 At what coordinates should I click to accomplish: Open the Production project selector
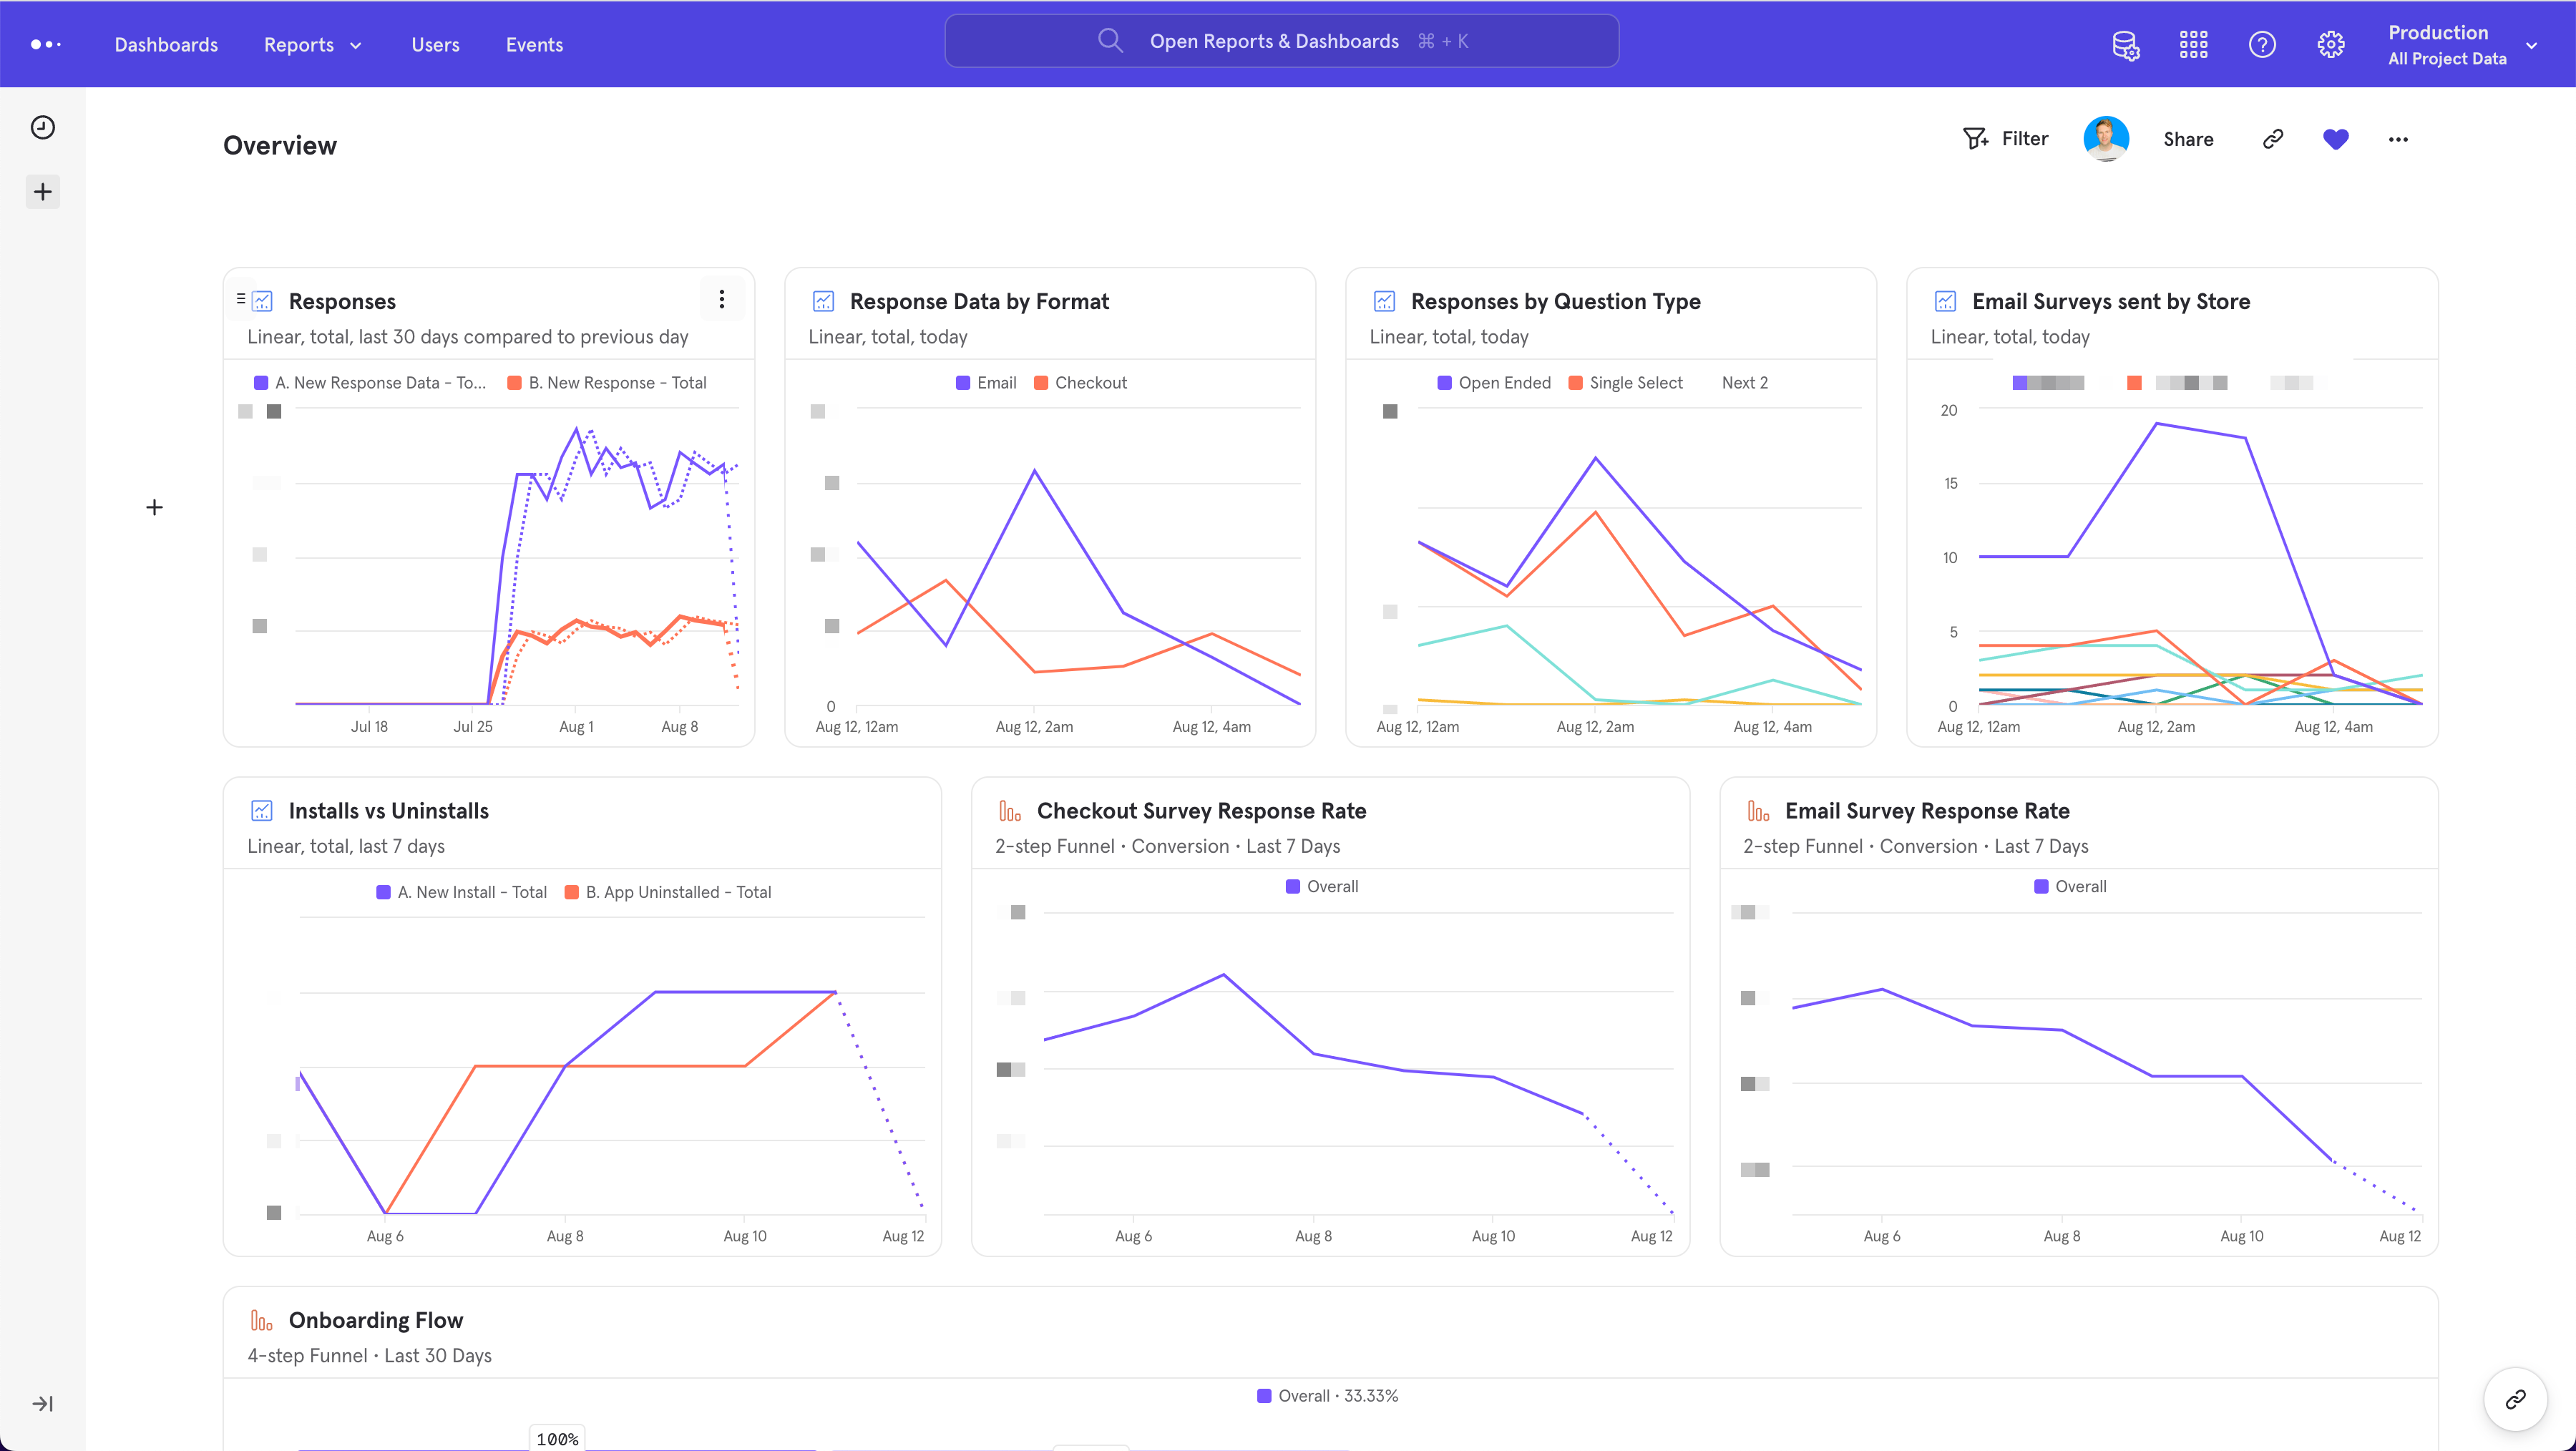pyautogui.click(x=2460, y=44)
